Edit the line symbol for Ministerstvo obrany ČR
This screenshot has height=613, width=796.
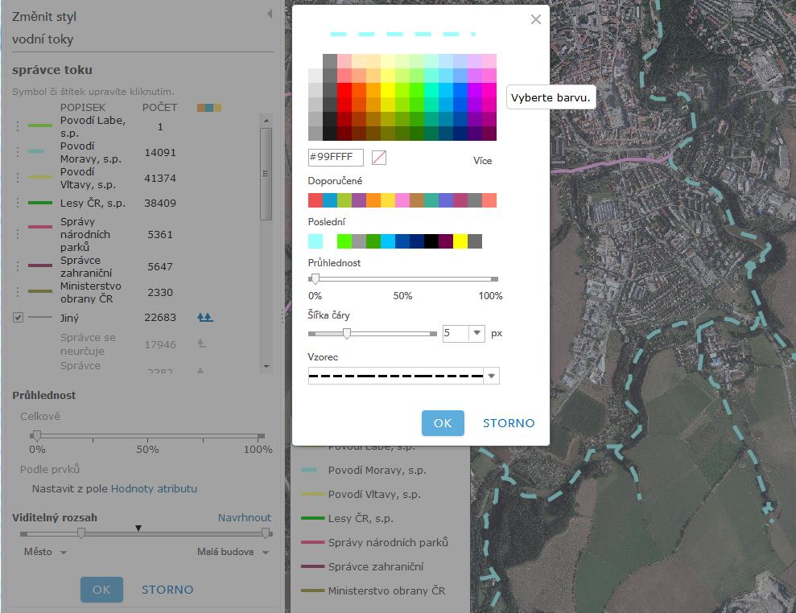[40, 291]
